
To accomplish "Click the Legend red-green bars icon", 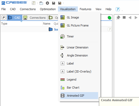I will pos(63,79).
